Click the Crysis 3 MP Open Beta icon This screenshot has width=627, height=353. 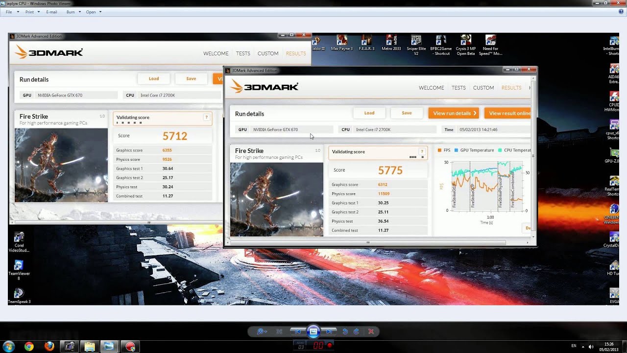465,45
